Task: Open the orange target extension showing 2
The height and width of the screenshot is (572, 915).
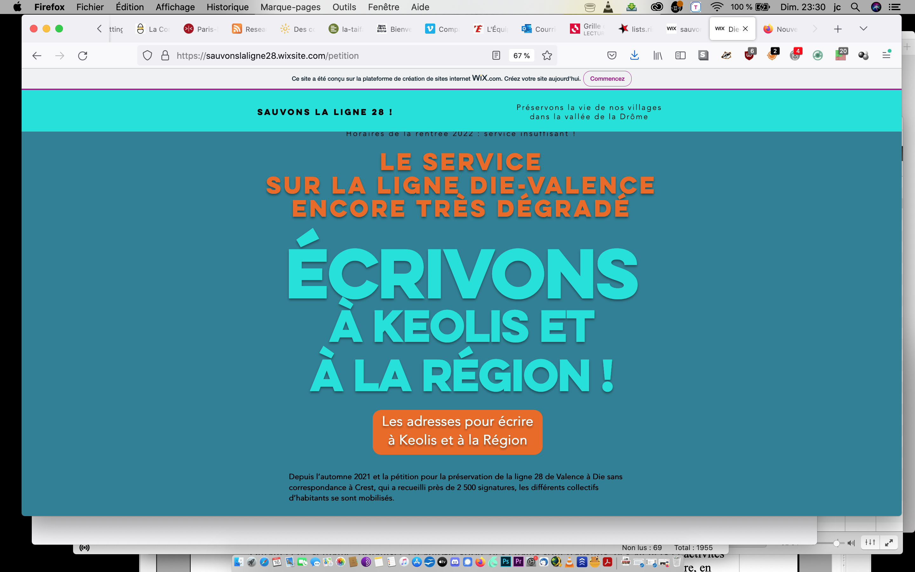Action: (772, 55)
